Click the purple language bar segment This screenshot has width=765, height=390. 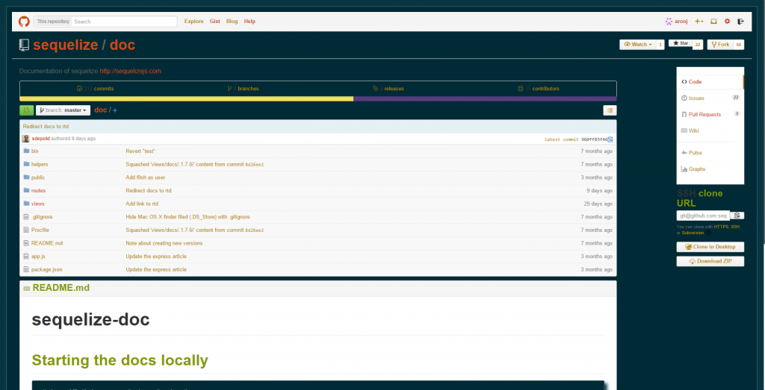[x=485, y=99]
